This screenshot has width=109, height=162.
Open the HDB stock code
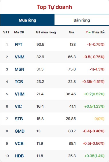coord(19,156)
